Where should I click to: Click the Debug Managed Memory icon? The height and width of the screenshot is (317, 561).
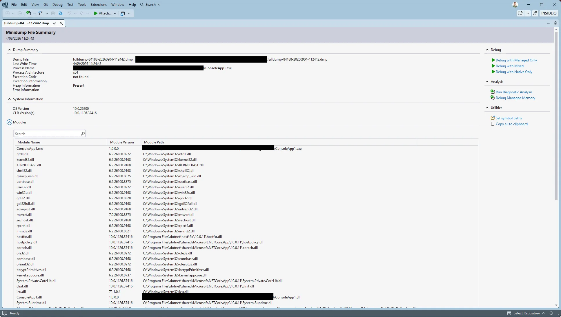click(x=493, y=98)
